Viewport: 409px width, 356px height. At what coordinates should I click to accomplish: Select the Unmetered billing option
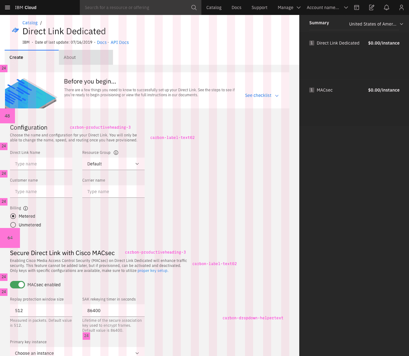[x=13, y=225]
